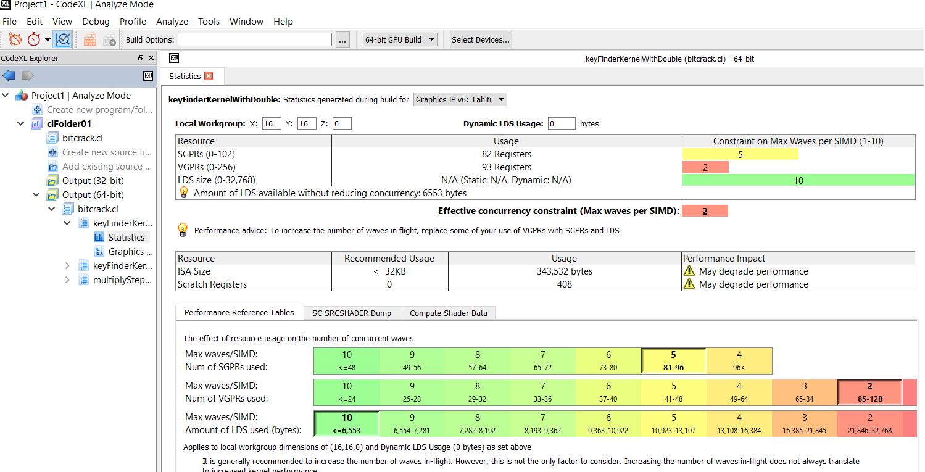Switch to the SC SRCSHADER Dump tab
This screenshot has height=472, width=925.
pyautogui.click(x=351, y=313)
